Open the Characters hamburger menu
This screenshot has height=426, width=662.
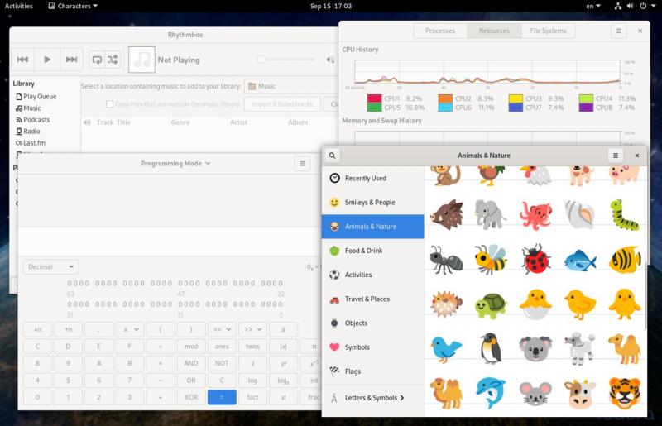(x=615, y=156)
